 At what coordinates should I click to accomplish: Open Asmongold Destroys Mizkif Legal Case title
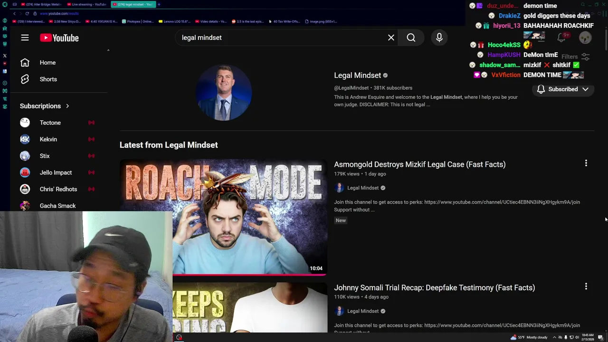click(x=419, y=164)
